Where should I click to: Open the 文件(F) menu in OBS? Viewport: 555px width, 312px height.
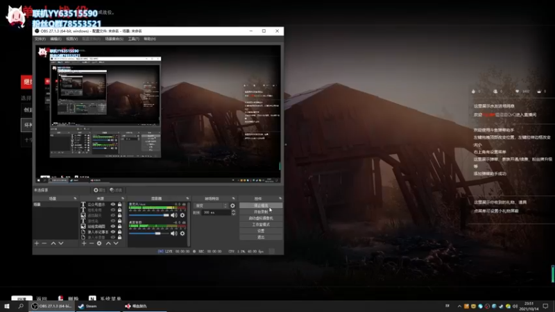coord(40,39)
